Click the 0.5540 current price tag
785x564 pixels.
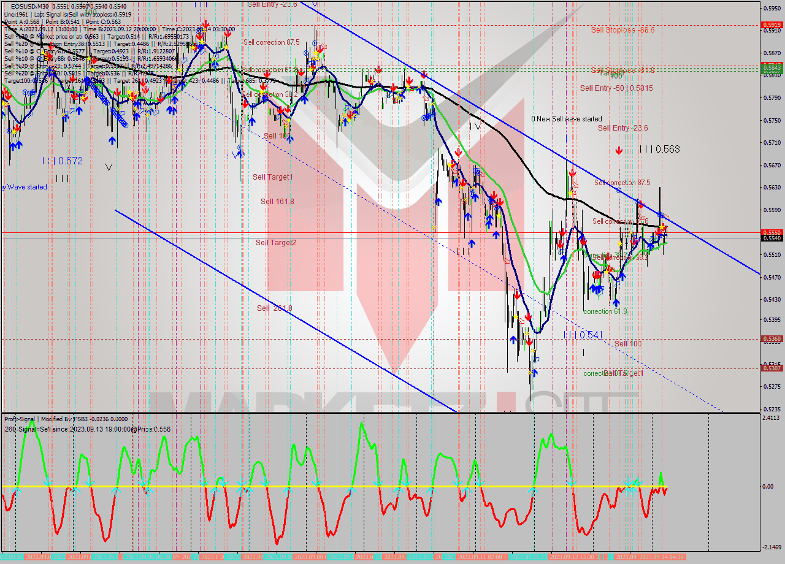(x=772, y=238)
